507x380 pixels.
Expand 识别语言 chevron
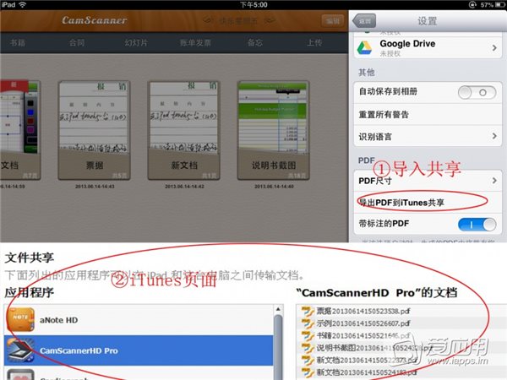(494, 136)
